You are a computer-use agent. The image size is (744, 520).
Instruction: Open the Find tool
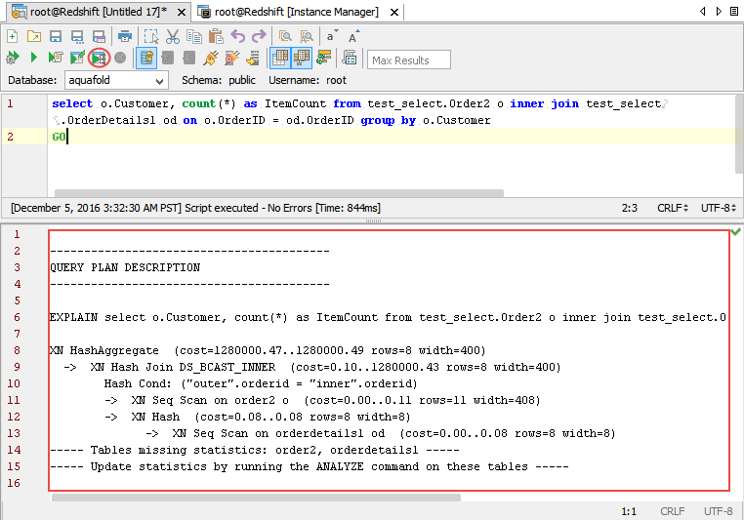(x=285, y=36)
